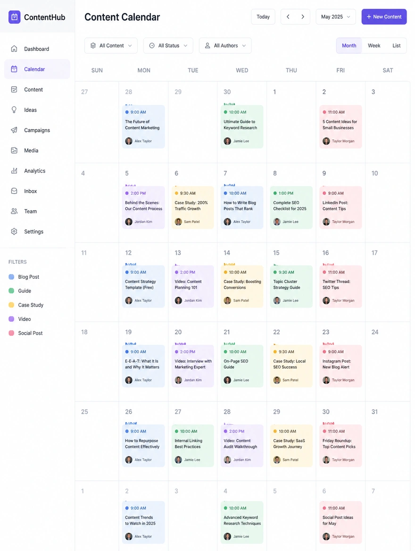Open On-Page SEO Guide card
The height and width of the screenshot is (551, 415).
pos(242,366)
